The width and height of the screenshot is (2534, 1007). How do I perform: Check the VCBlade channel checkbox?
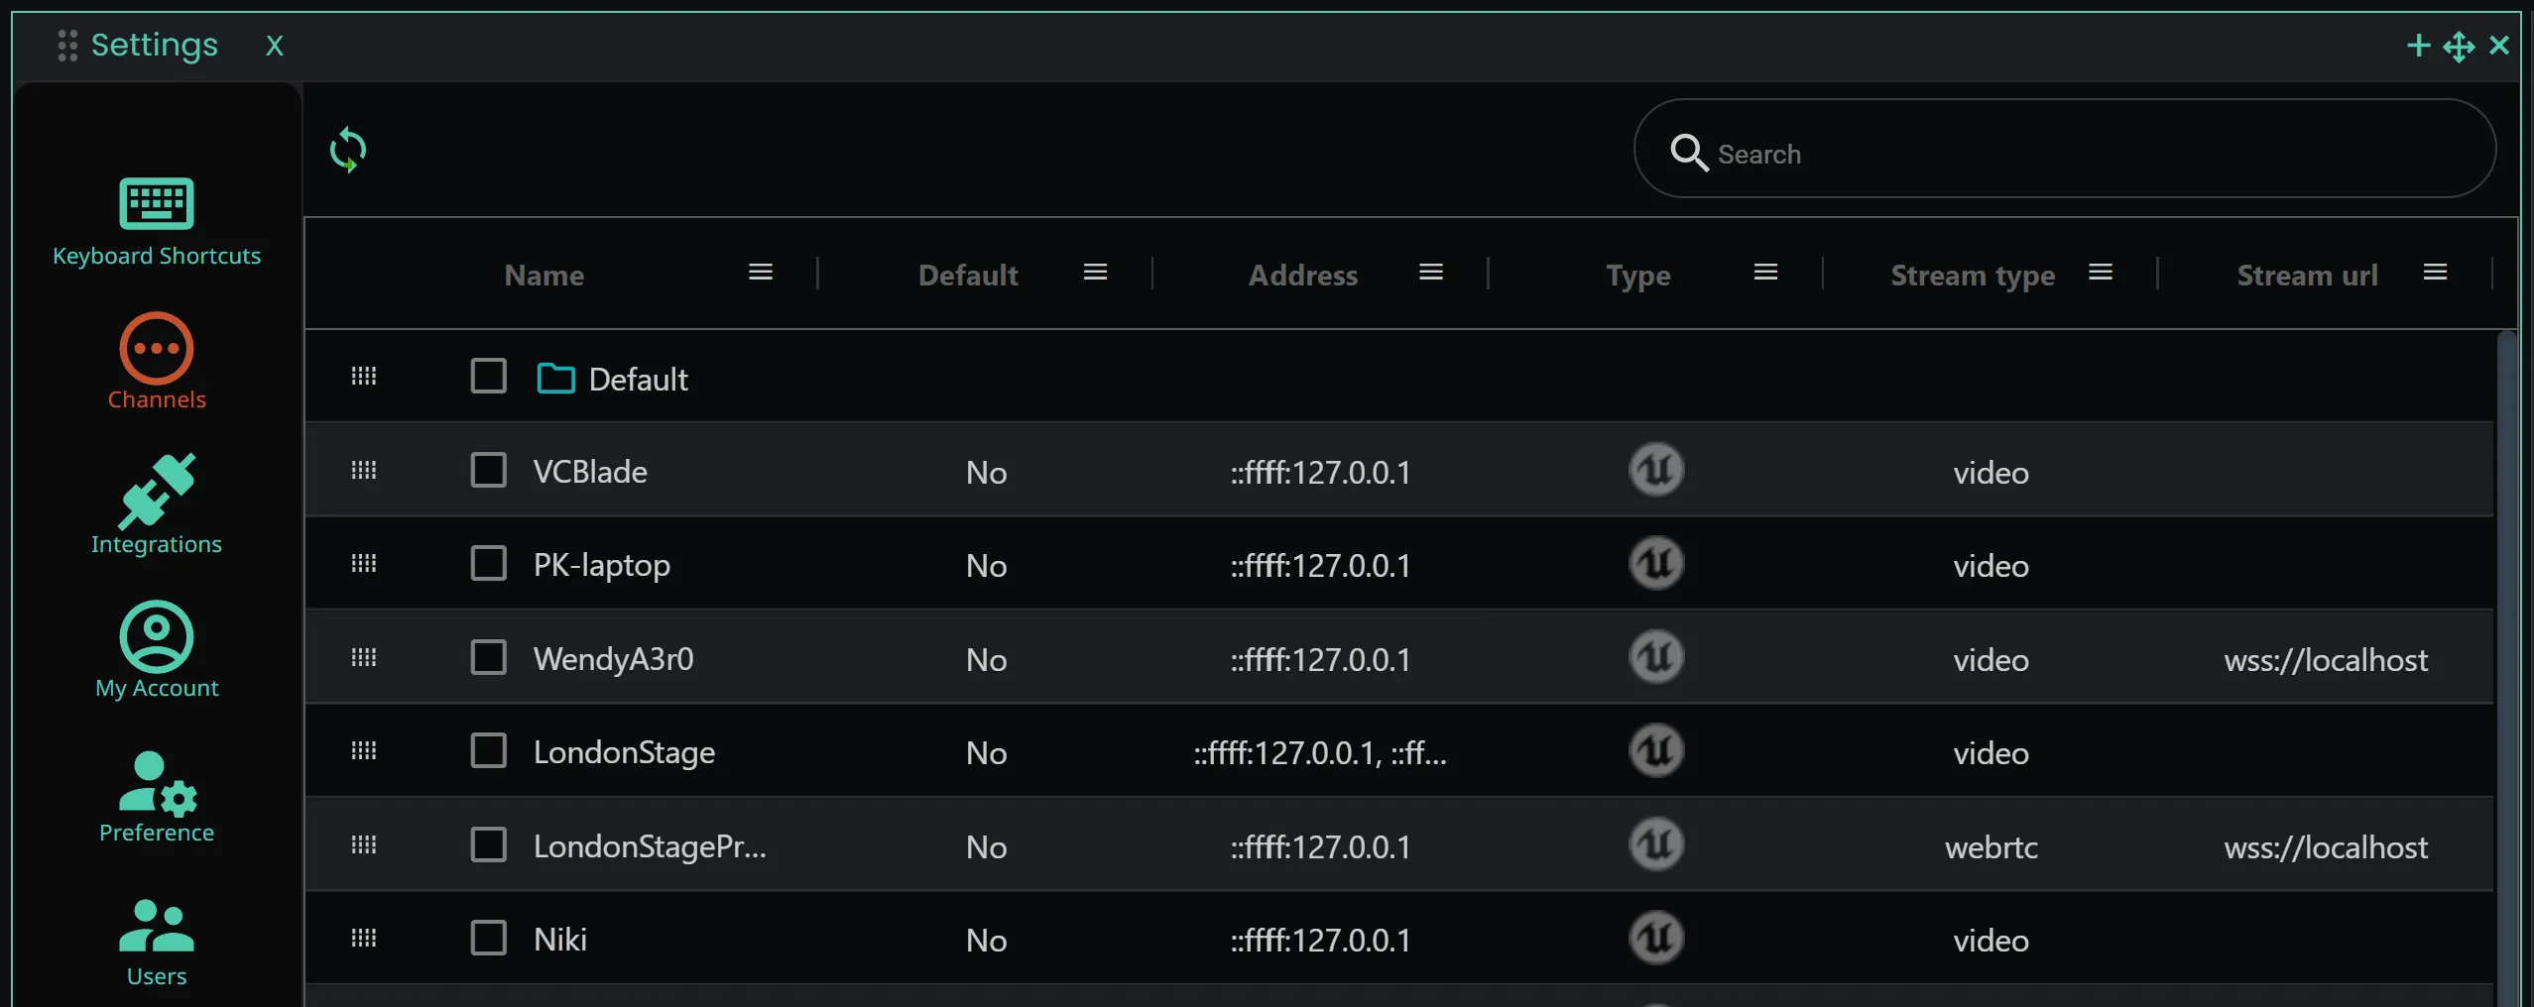[x=487, y=470]
